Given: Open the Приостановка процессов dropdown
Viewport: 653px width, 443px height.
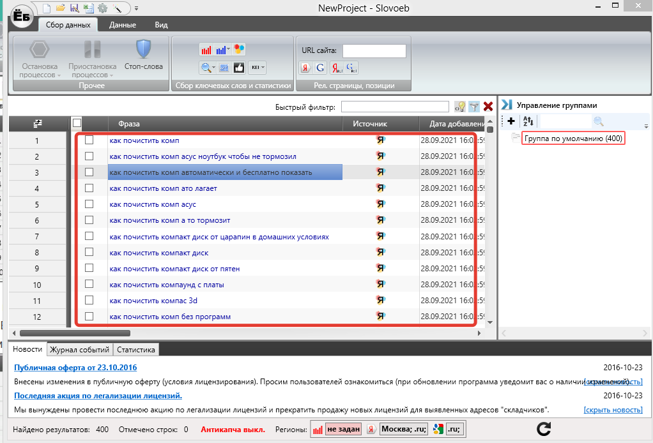Looking at the screenshot, I should [x=93, y=58].
